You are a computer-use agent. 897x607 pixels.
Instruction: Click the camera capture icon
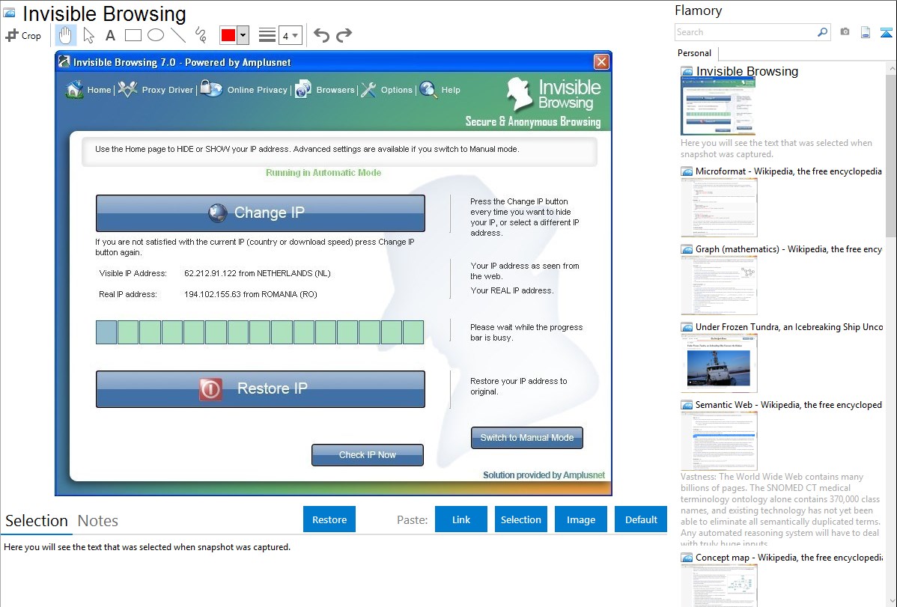[x=845, y=32]
